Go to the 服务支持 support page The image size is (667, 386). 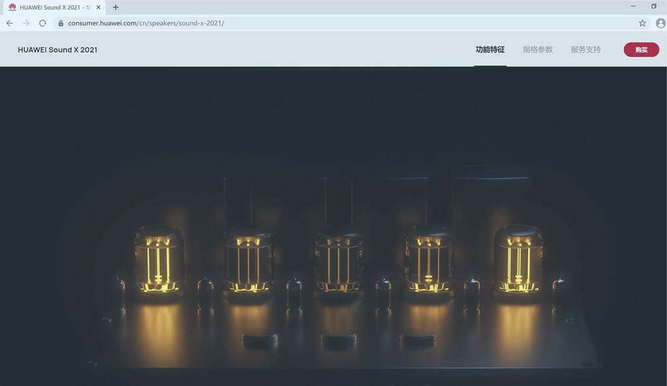tap(586, 49)
